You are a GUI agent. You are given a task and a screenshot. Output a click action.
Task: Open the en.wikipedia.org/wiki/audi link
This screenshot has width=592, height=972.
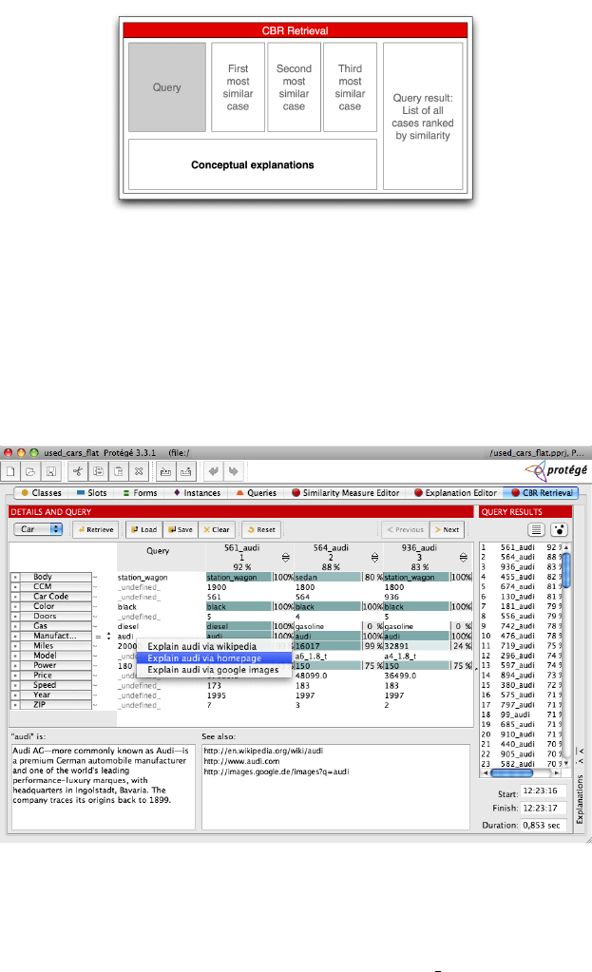[263, 751]
